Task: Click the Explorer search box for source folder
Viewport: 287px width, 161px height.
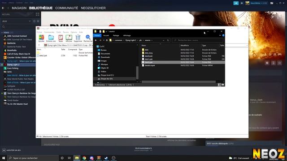Action: pos(198,40)
